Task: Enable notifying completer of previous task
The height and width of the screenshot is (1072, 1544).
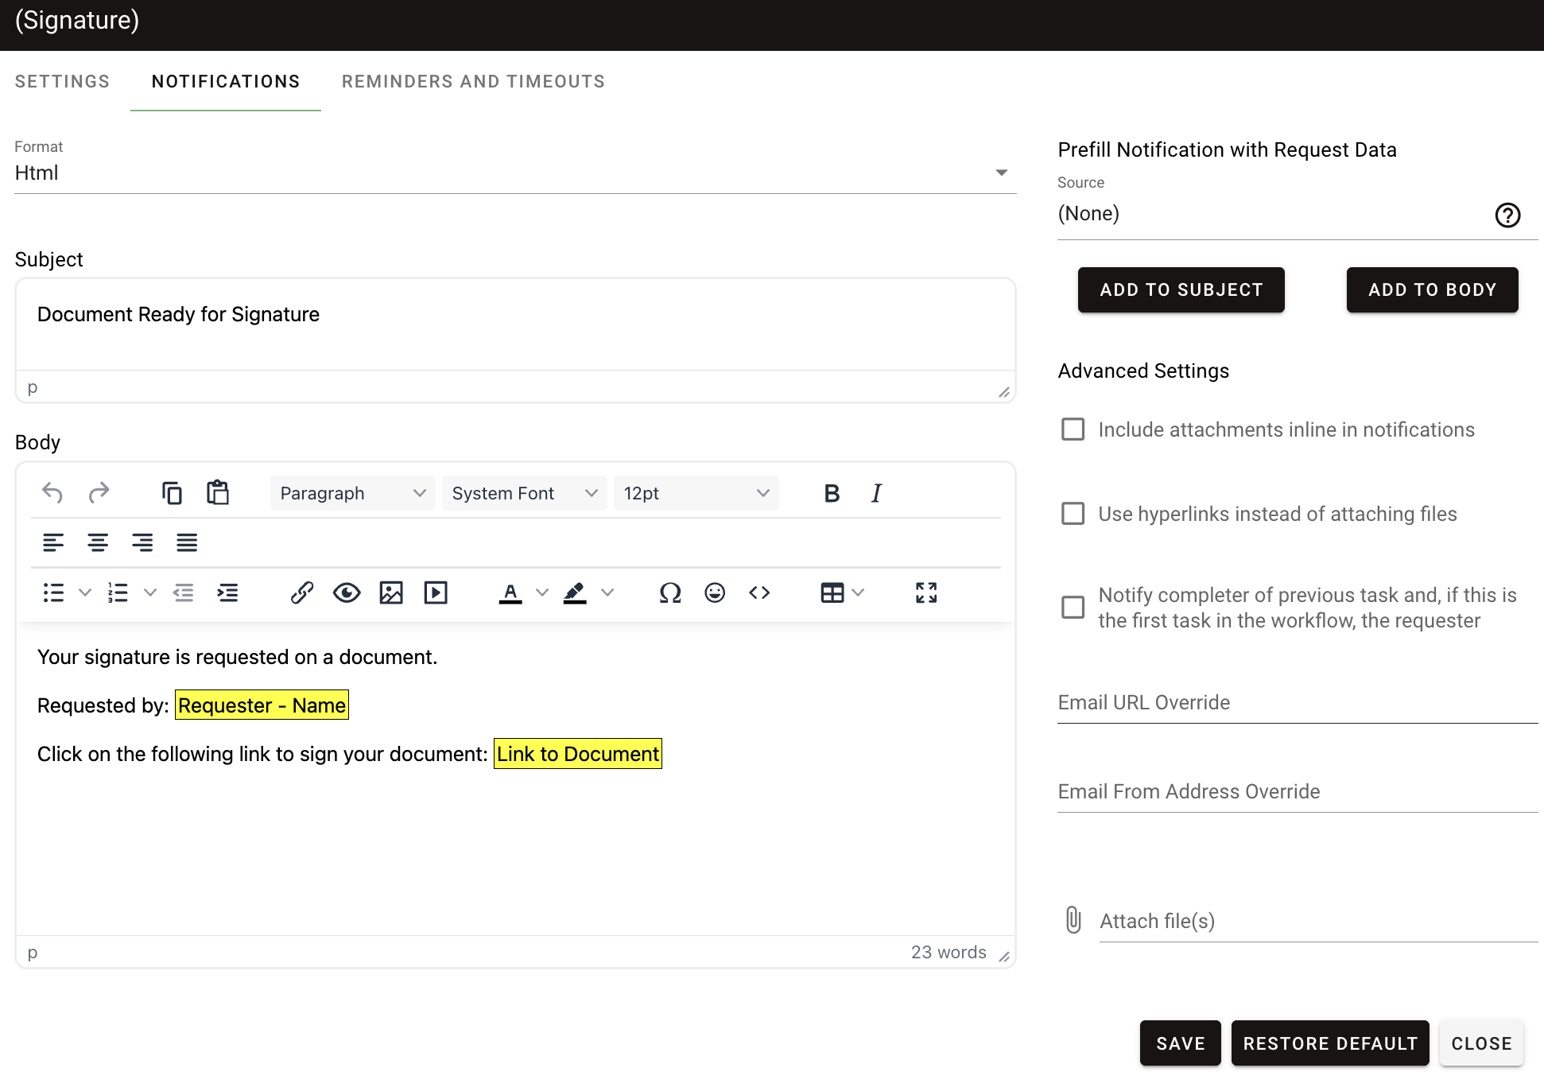Action: tap(1073, 607)
